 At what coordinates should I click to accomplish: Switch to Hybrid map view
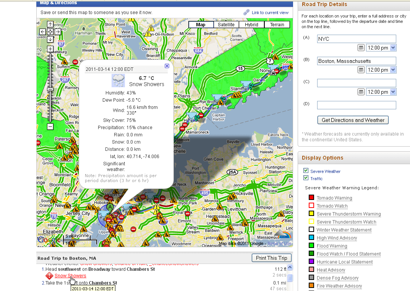251,24
